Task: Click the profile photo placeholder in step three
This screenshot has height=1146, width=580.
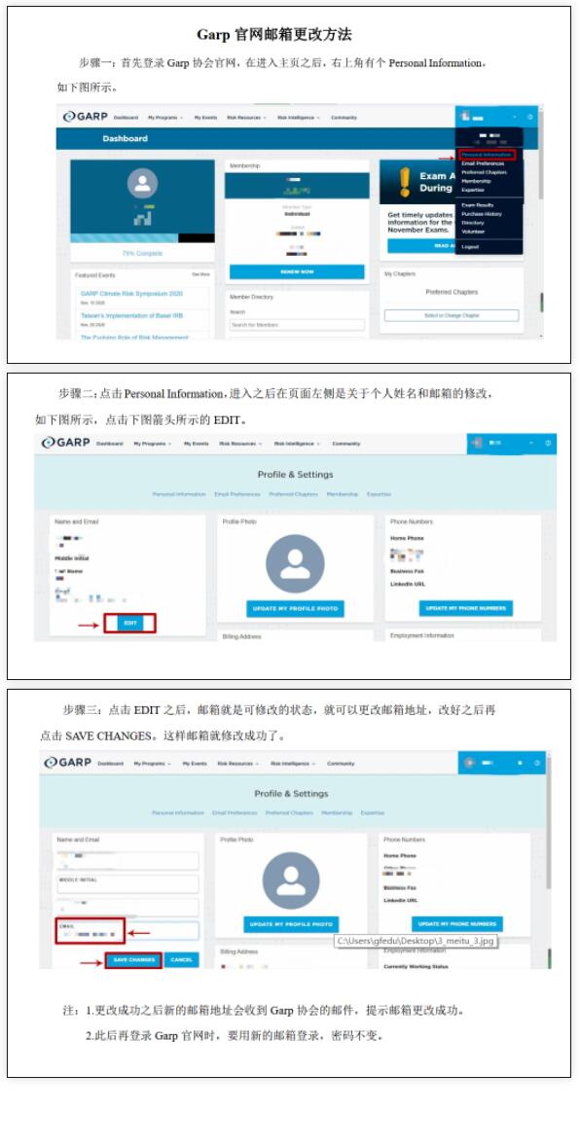Action: [x=291, y=880]
